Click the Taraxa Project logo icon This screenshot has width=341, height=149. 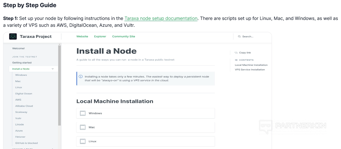click(x=13, y=36)
